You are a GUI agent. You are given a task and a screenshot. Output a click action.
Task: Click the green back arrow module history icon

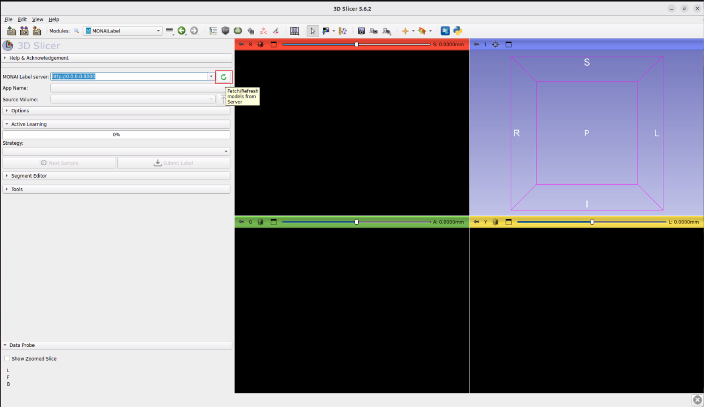[x=181, y=31]
